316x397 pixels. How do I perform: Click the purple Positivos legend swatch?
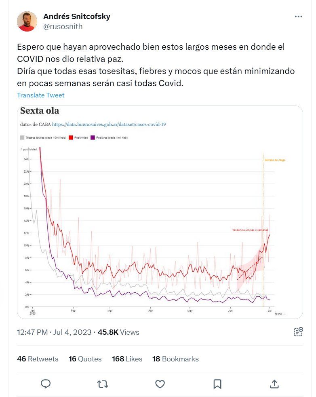coord(93,138)
